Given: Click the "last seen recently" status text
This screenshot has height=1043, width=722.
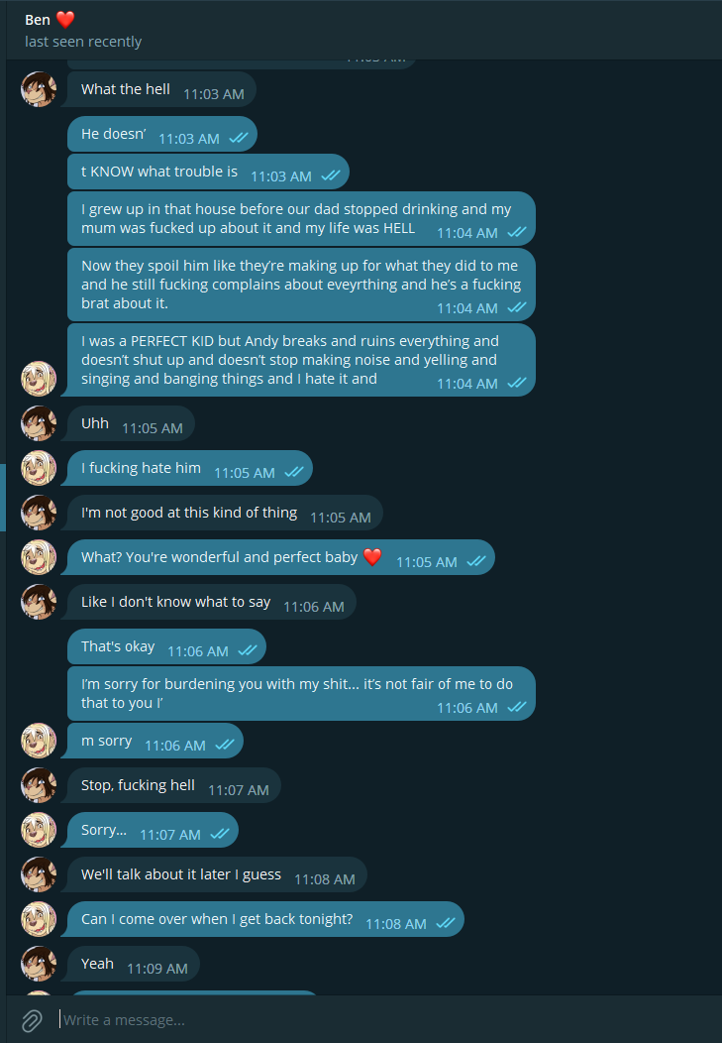Looking at the screenshot, I should (83, 42).
